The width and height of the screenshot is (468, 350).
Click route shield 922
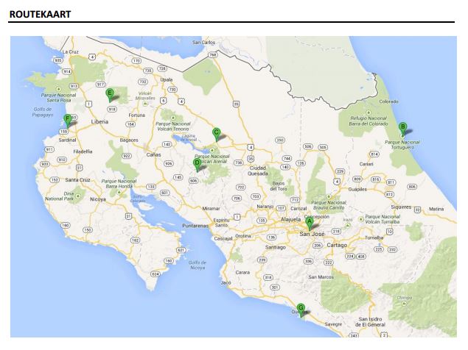pyautogui.click(x=127, y=156)
